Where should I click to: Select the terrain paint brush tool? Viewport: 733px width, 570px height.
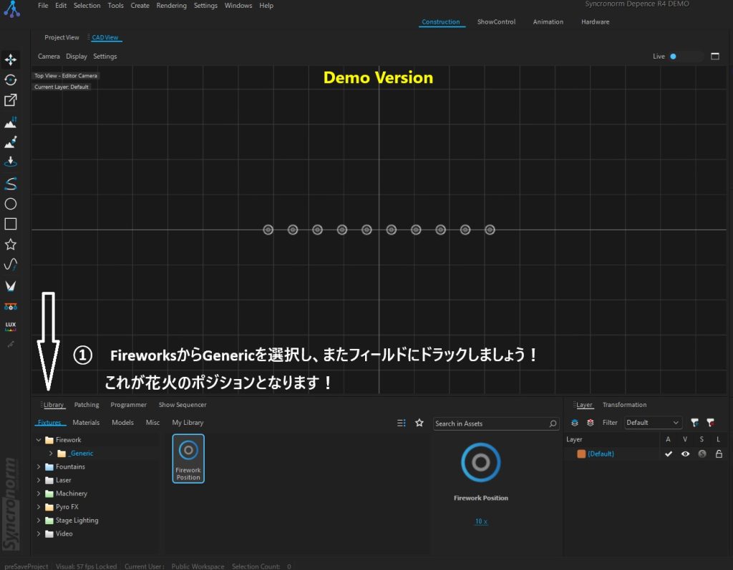11,142
